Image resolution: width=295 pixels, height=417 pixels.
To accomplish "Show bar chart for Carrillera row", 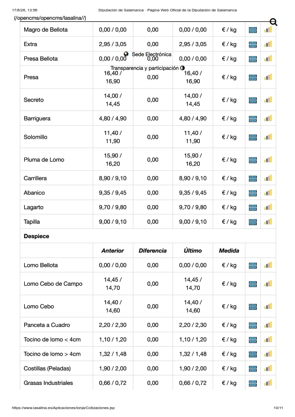I will (268, 178).
